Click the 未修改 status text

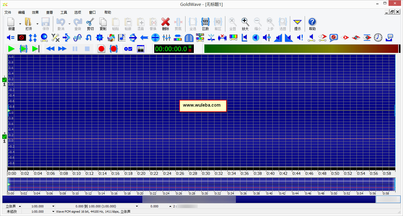11,212
